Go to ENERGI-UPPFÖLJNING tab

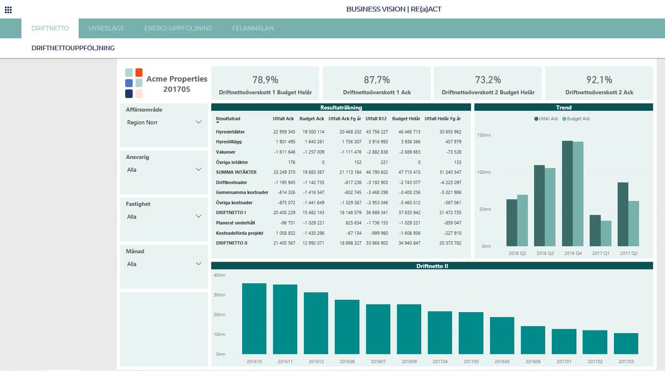[x=178, y=28]
